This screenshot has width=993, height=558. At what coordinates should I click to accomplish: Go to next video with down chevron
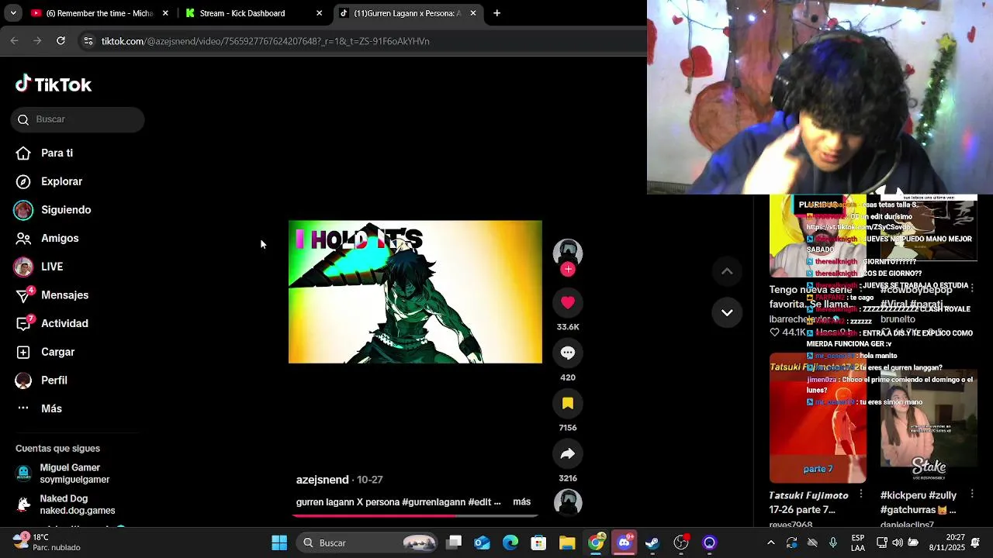727,312
